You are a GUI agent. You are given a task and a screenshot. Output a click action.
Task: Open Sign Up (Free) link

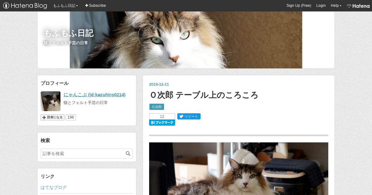coord(299,6)
